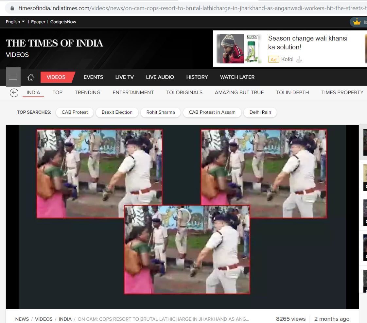This screenshot has height=323, width=367.
Task: Select the CAB Protest search chip
Action: coord(75,112)
